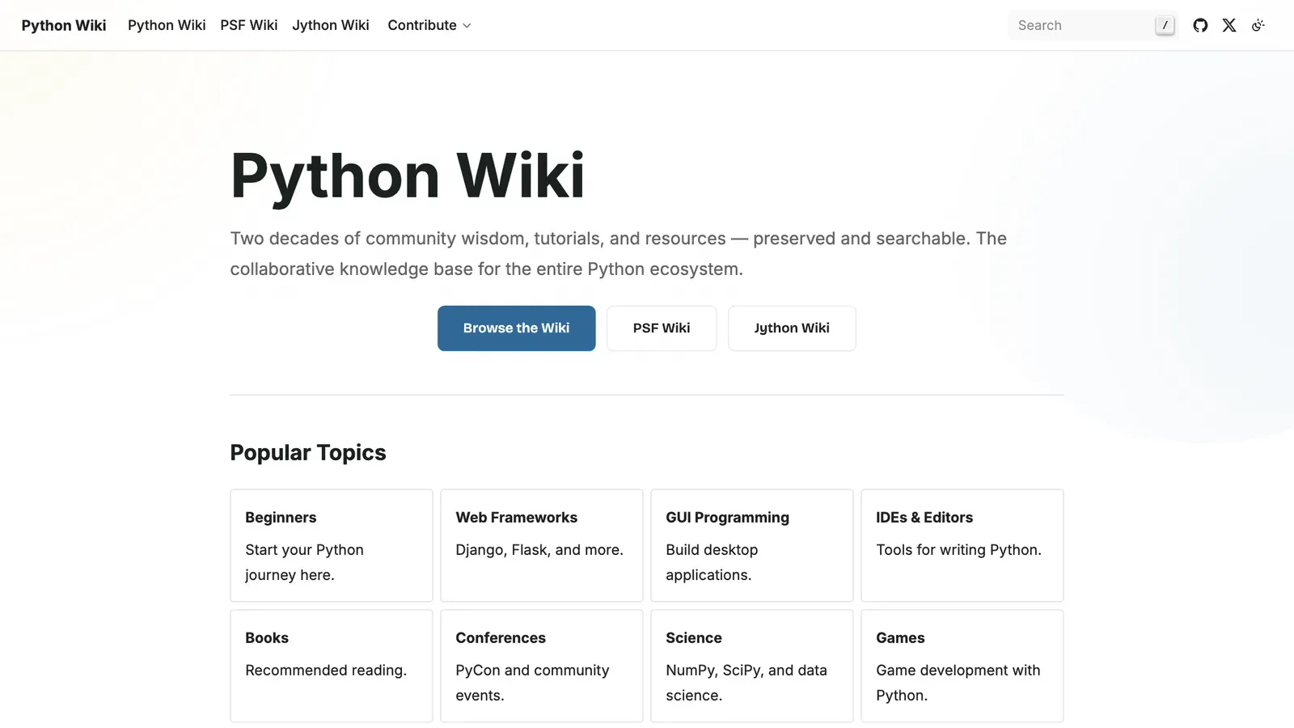1294x728 pixels.
Task: Click the PSF Wiki hero button
Action: pyautogui.click(x=662, y=328)
